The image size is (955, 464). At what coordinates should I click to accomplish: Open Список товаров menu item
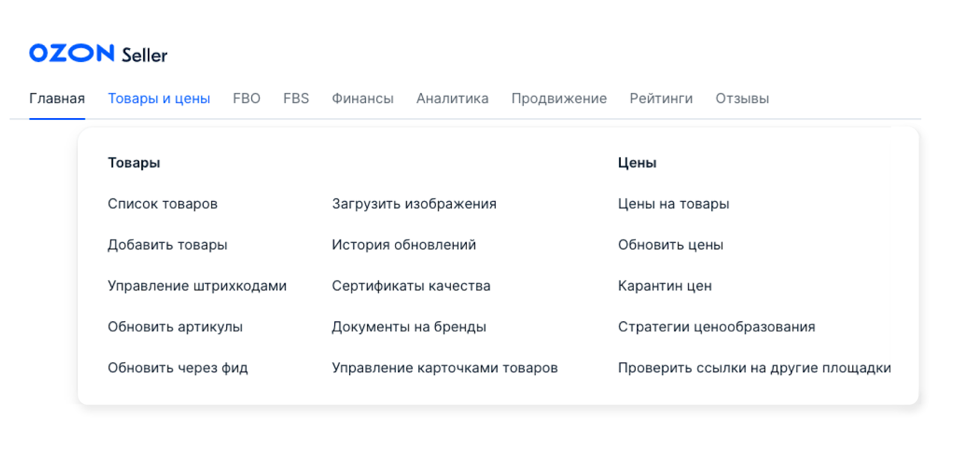point(162,204)
